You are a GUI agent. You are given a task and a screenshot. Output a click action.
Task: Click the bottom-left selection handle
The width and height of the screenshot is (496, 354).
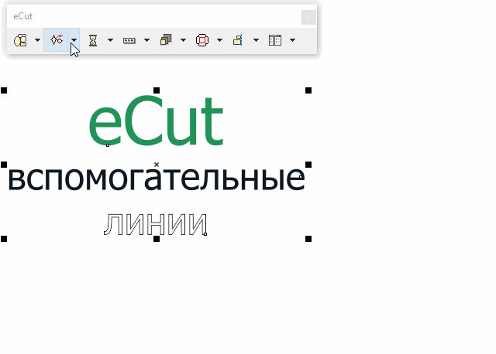point(4,239)
